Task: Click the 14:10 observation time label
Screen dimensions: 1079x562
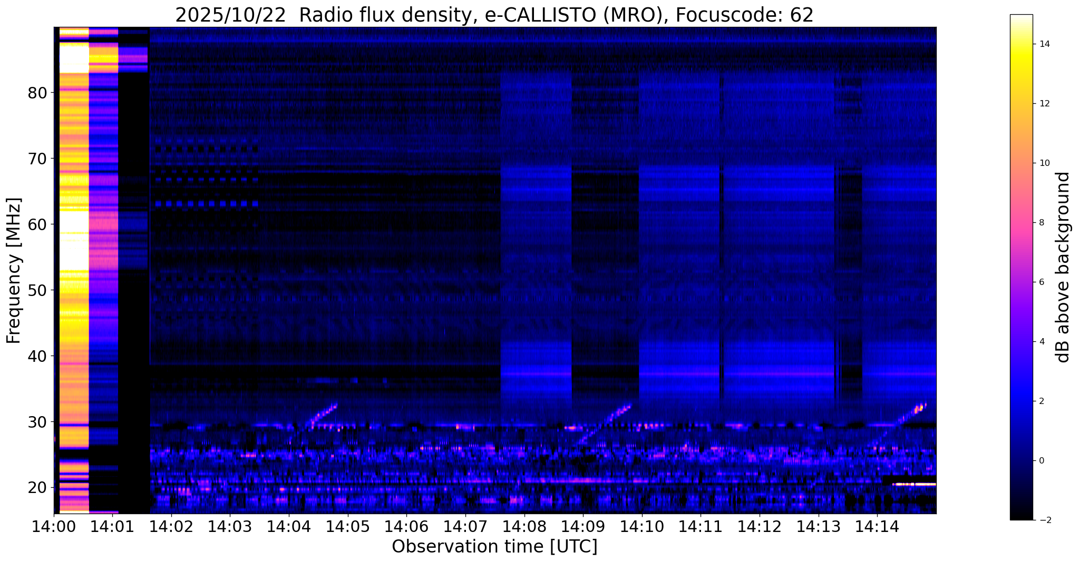Action: (x=641, y=527)
